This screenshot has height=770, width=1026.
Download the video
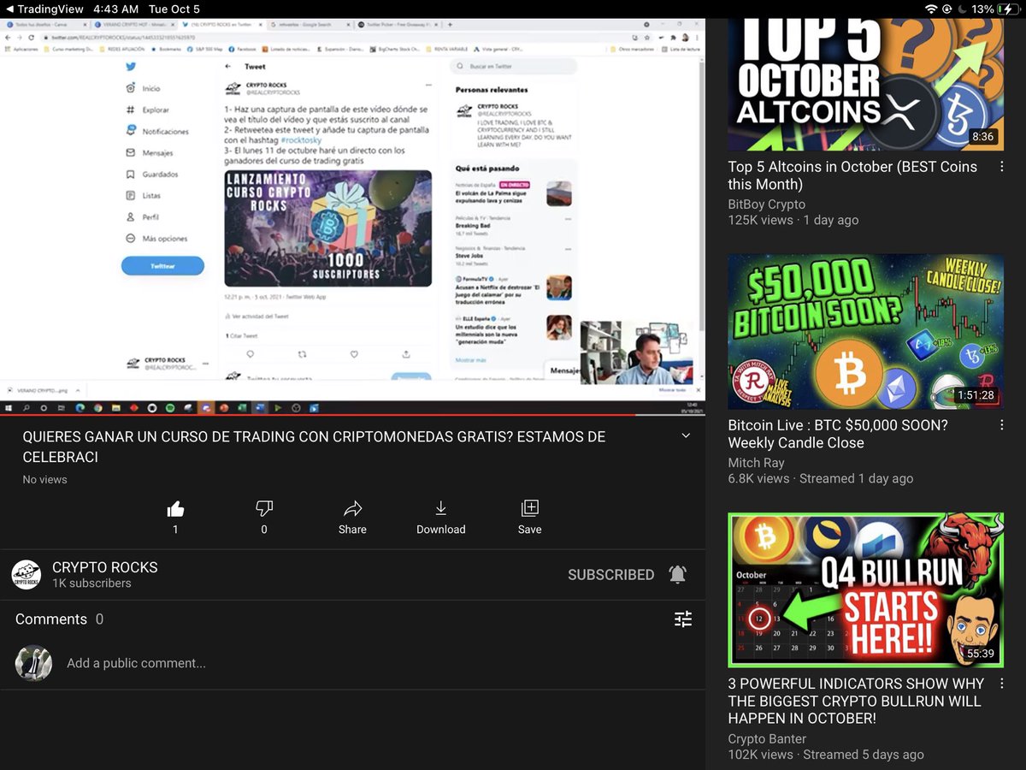pyautogui.click(x=441, y=509)
